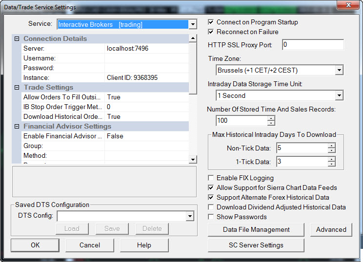Open Help for this dialog
363x262 pixels.
click(144, 245)
